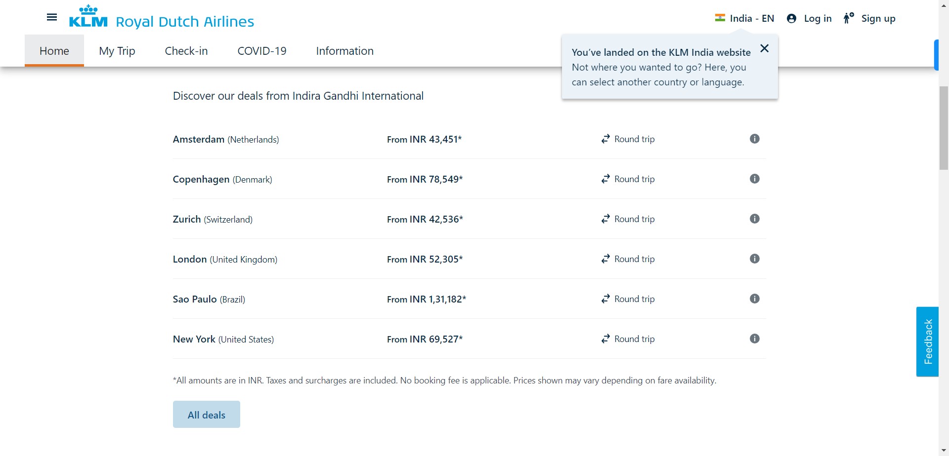Open the Check-in tab
Viewport: 949px width, 456px height.
[x=186, y=51]
